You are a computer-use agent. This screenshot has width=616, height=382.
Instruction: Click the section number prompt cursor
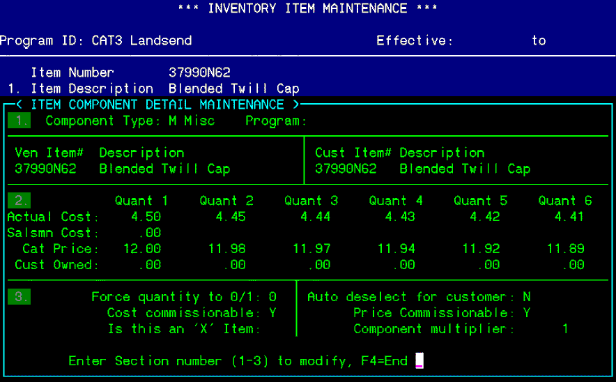pyautogui.click(x=419, y=361)
